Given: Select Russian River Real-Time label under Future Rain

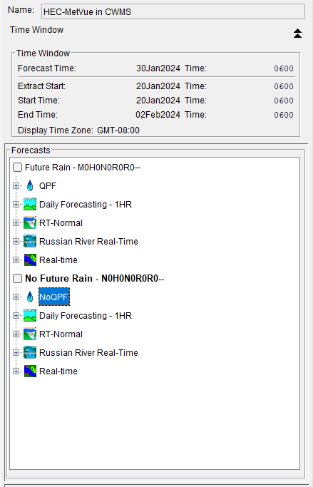Looking at the screenshot, I should pyautogui.click(x=88, y=241).
